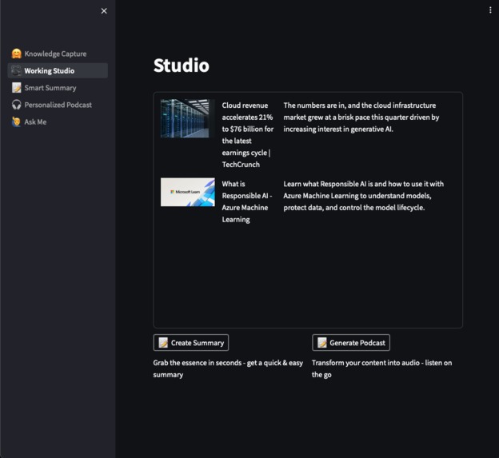This screenshot has width=499, height=458.
Task: Click the Working Studio sidebar icon
Action: pos(17,70)
